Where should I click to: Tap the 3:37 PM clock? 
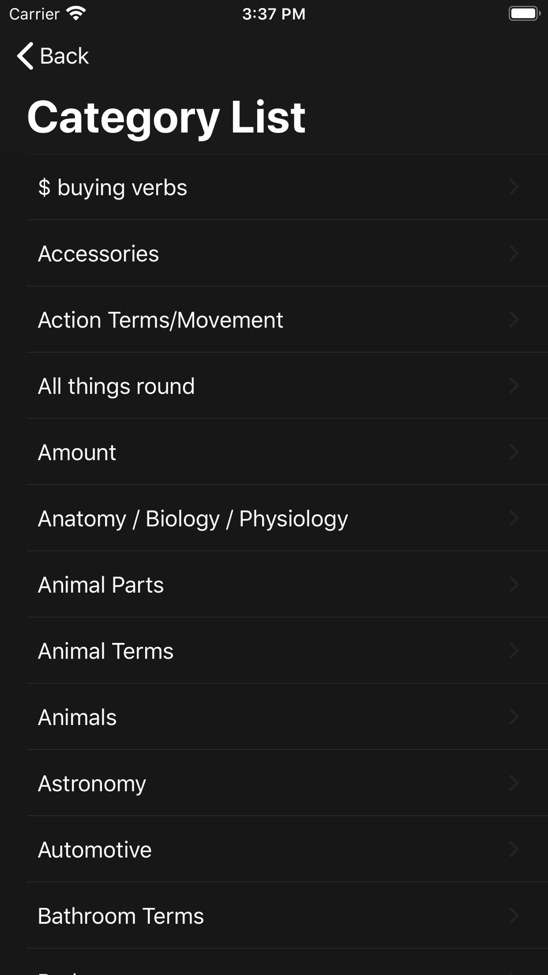[x=274, y=14]
